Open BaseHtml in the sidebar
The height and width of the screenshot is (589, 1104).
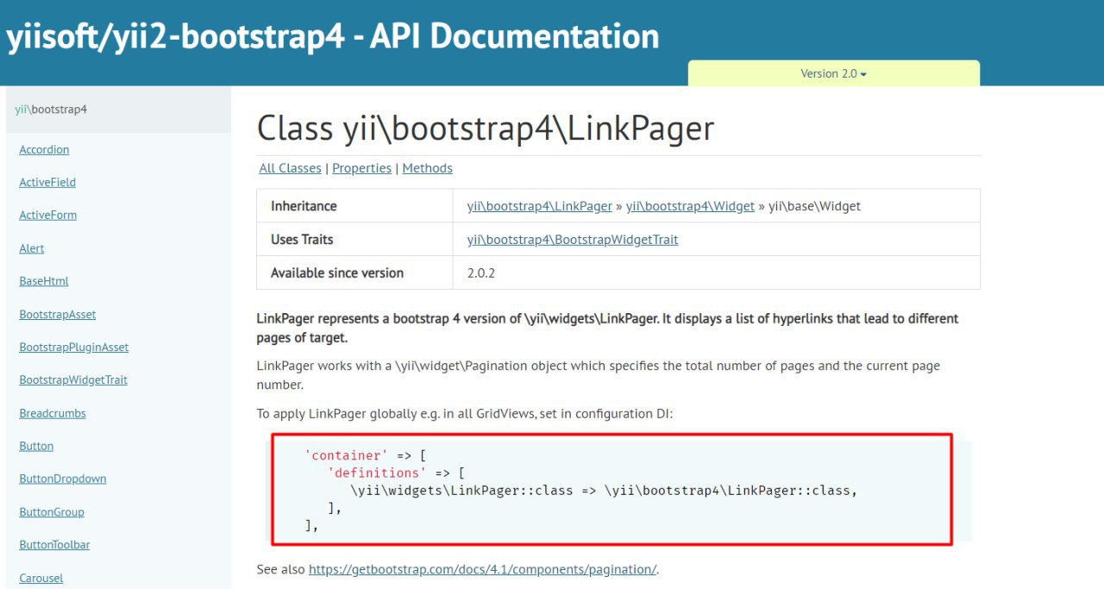click(x=44, y=281)
